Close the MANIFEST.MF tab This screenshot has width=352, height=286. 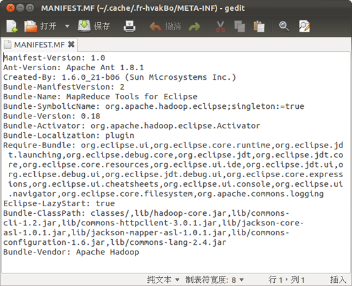coord(71,44)
